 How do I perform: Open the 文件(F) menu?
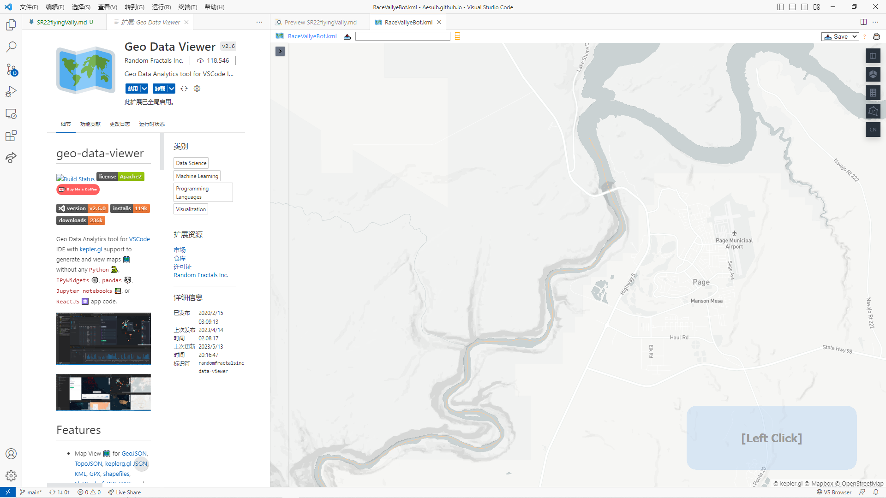(x=29, y=7)
